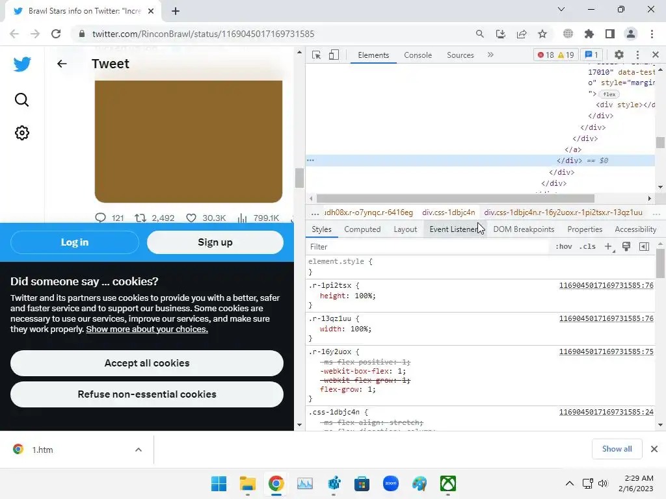
Task: Click the reply icon with 121 replies
Action: [x=100, y=218]
